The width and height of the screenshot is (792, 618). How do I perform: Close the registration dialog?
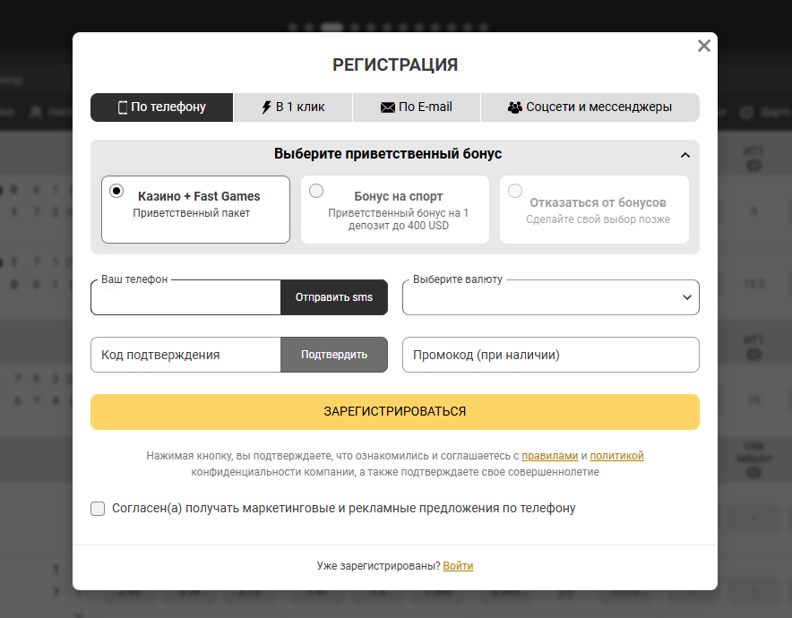pyautogui.click(x=704, y=46)
